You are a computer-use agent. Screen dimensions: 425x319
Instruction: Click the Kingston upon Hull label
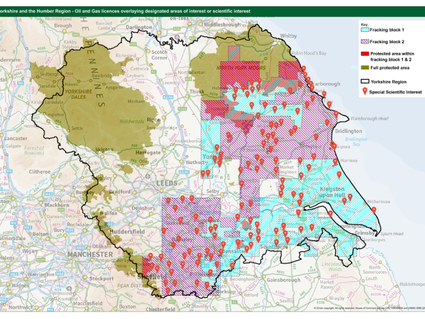[x=332, y=192]
